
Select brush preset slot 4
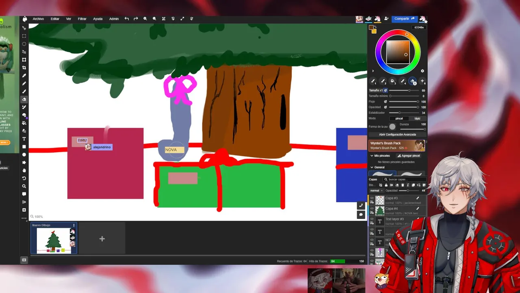pyautogui.click(x=403, y=81)
